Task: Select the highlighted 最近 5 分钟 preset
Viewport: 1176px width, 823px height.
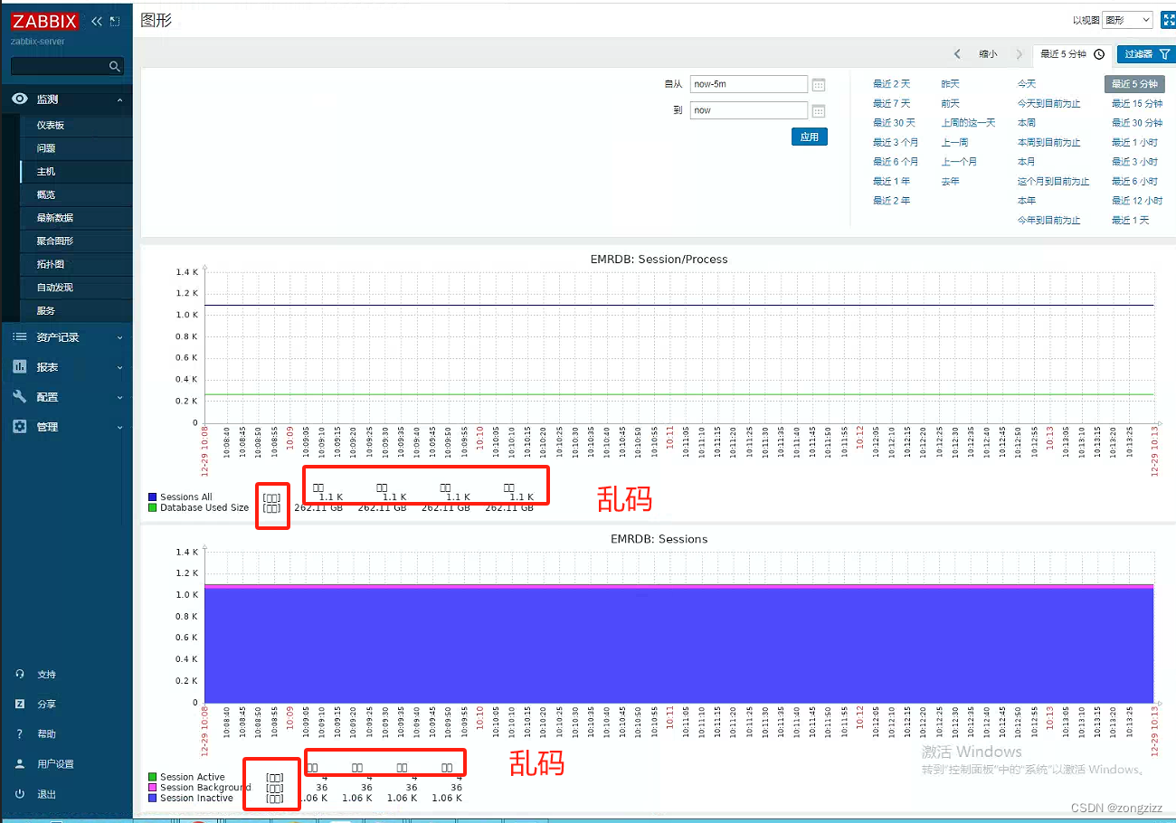Action: coord(1134,83)
